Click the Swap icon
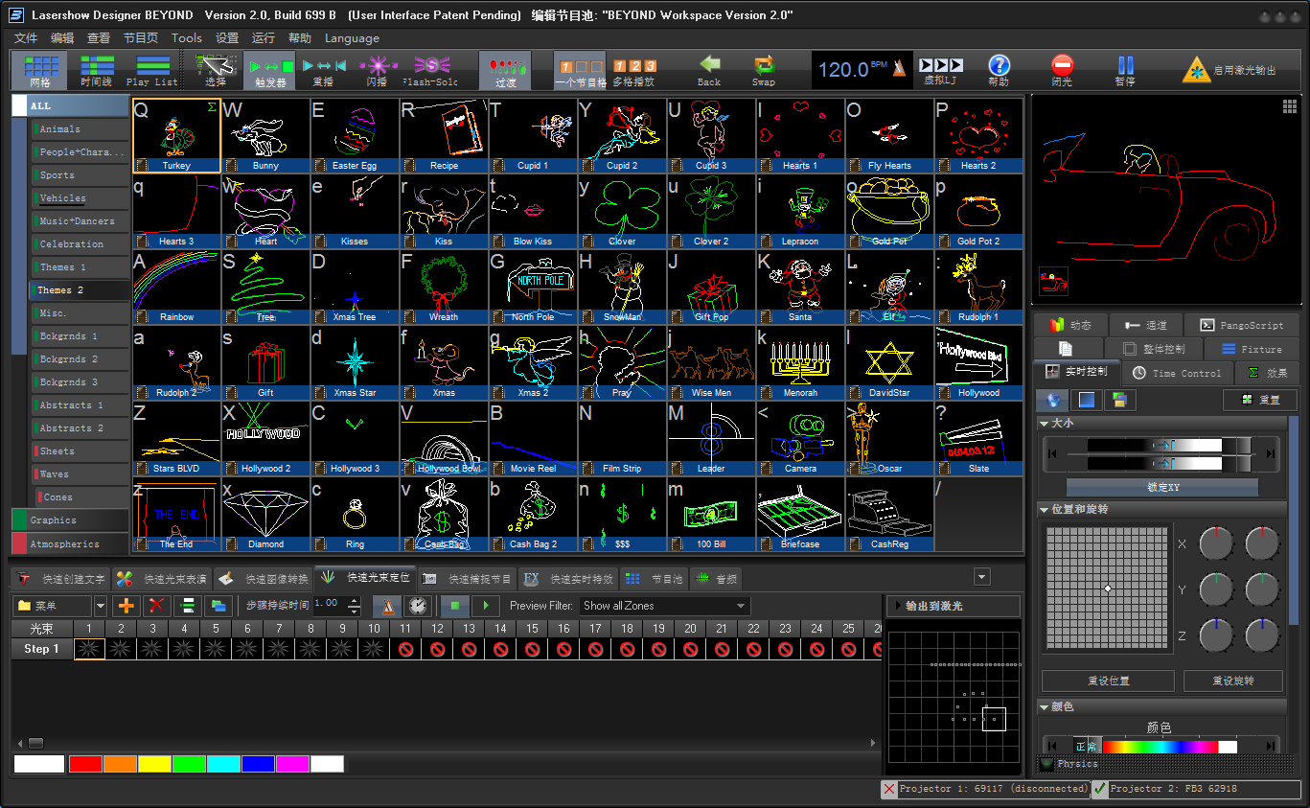1310x808 pixels. tap(764, 64)
